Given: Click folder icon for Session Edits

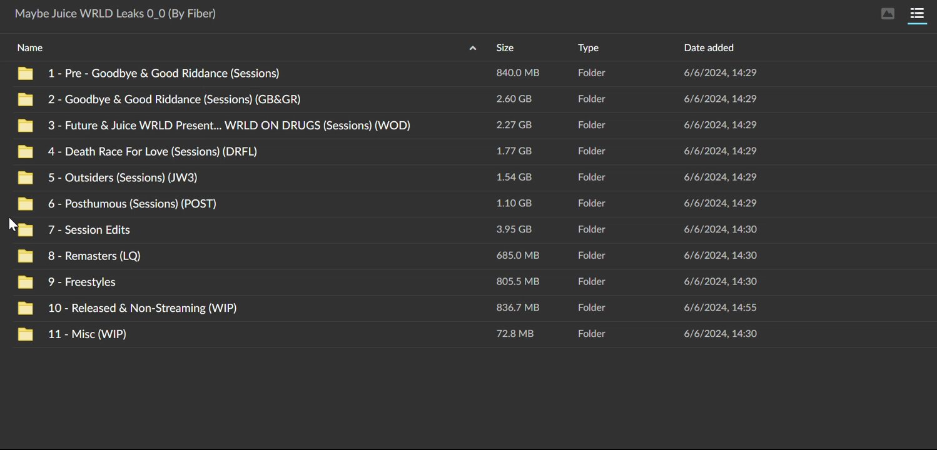Looking at the screenshot, I should 26,230.
